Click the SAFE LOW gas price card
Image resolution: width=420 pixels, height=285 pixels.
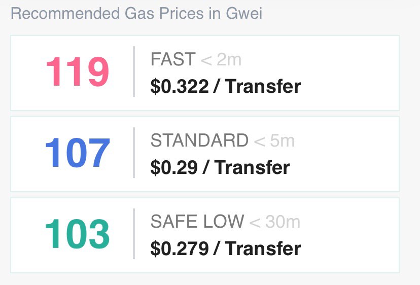(205, 235)
